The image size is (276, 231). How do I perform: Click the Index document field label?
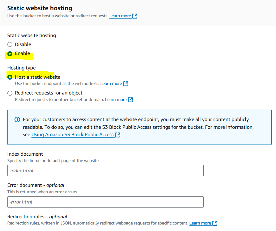tap(25, 154)
